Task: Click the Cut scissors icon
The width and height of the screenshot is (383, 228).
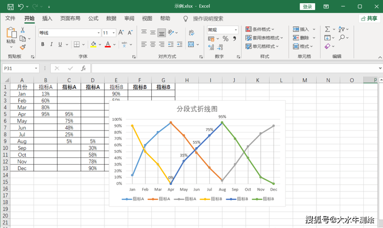Action: 23,30
